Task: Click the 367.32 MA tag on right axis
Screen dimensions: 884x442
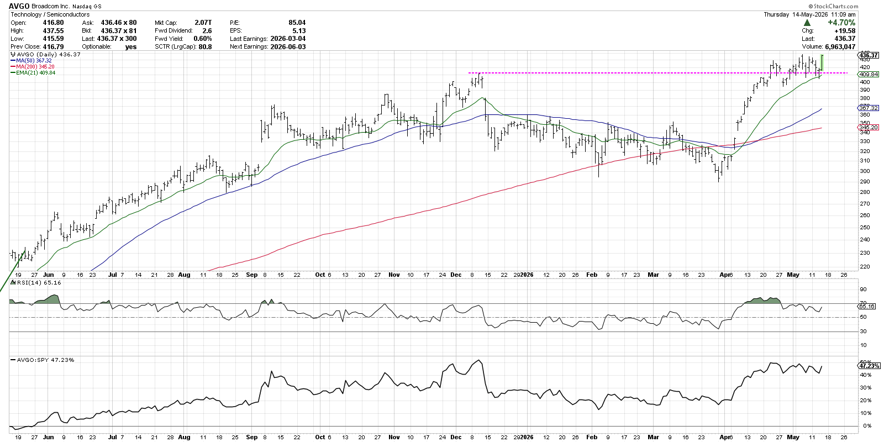Action: pos(869,108)
